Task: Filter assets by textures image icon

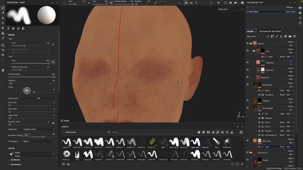Action: coord(232,132)
